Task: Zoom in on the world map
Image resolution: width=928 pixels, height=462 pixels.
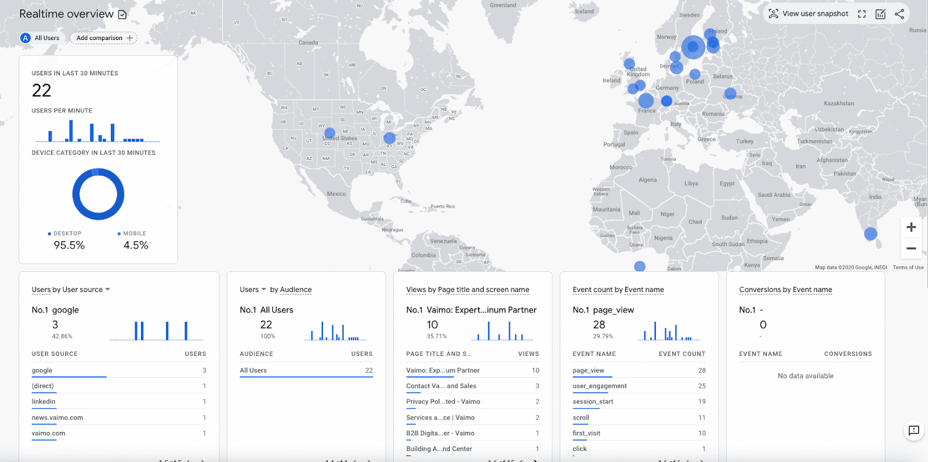Action: [911, 227]
